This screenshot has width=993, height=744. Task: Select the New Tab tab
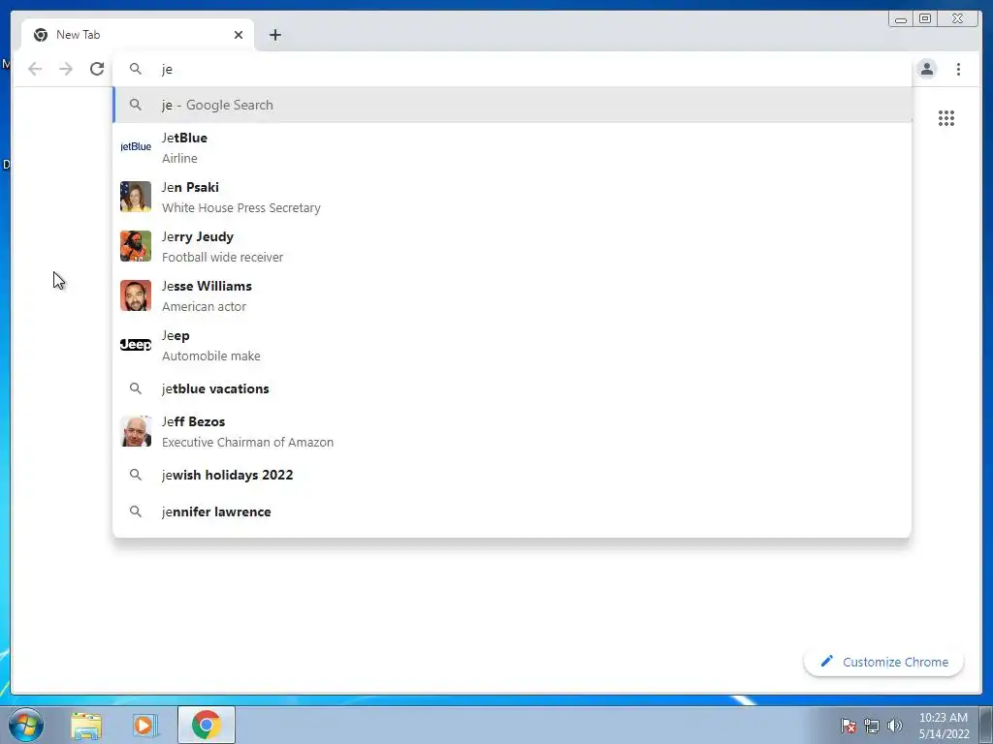(x=138, y=35)
